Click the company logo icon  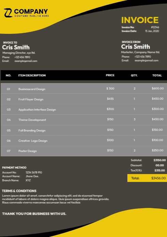tap(8, 13)
